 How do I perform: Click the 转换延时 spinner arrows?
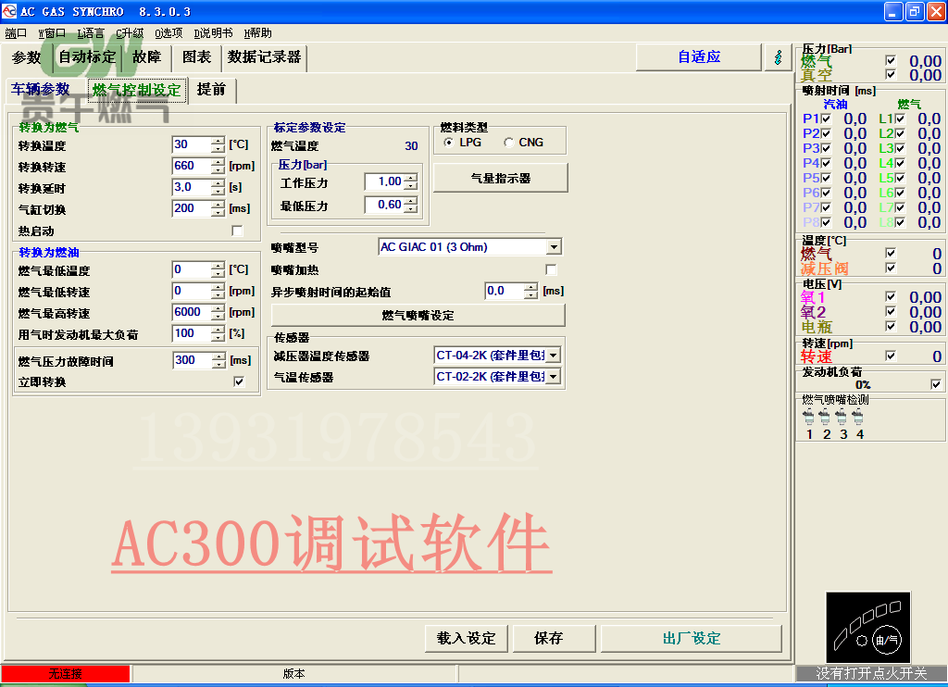tap(218, 187)
